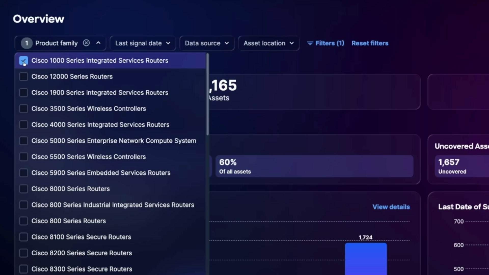Expand the Data source dropdown
489x275 pixels.
pos(207,43)
